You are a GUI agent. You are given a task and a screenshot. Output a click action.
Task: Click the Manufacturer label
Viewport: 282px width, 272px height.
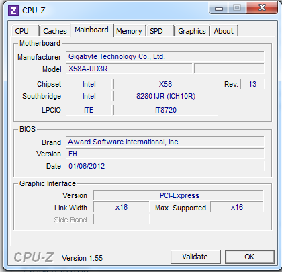[39, 57]
